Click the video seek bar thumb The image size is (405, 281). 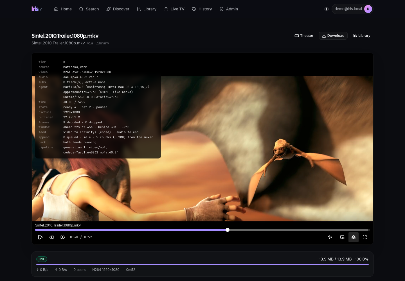pyautogui.click(x=228, y=230)
